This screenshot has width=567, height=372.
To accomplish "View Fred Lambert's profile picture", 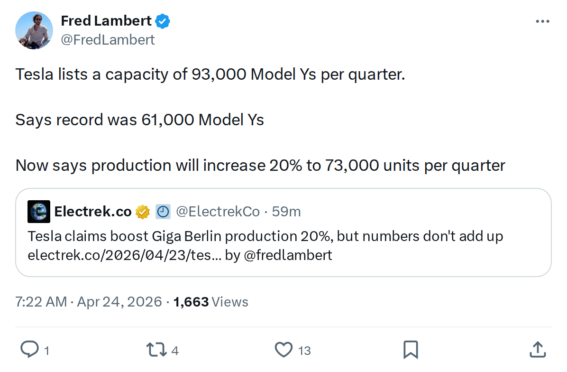I will pyautogui.click(x=34, y=30).
